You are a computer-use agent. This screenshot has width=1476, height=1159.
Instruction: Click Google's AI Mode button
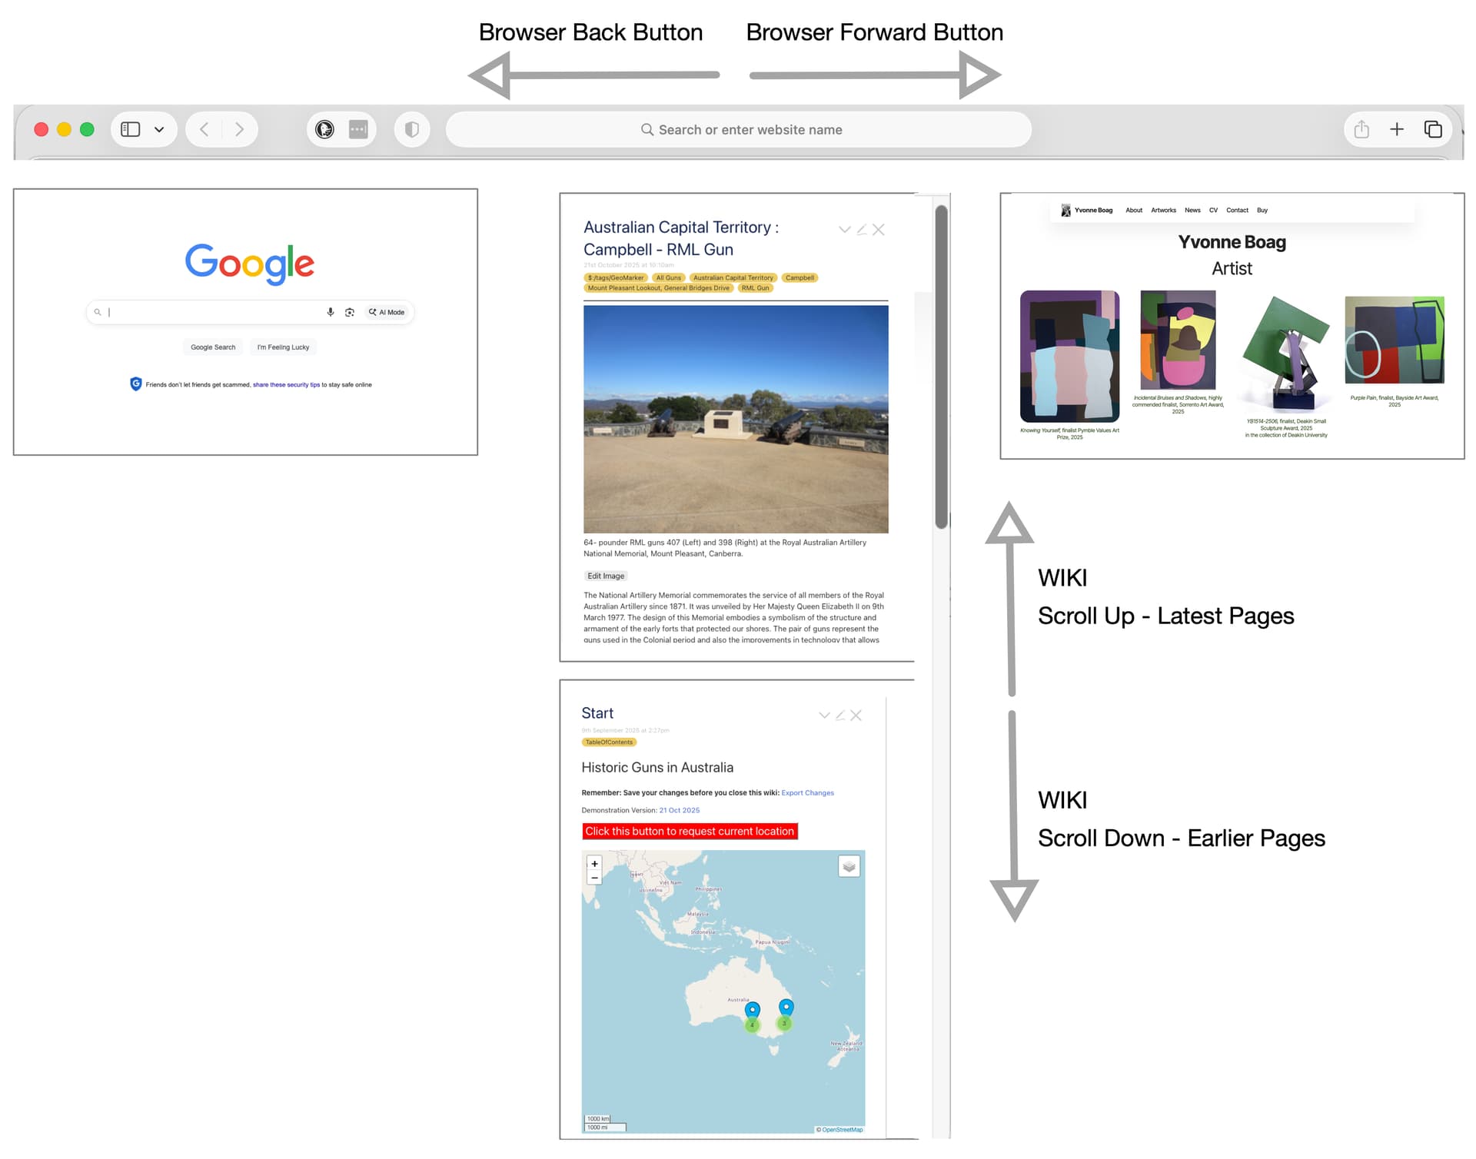pyautogui.click(x=387, y=312)
